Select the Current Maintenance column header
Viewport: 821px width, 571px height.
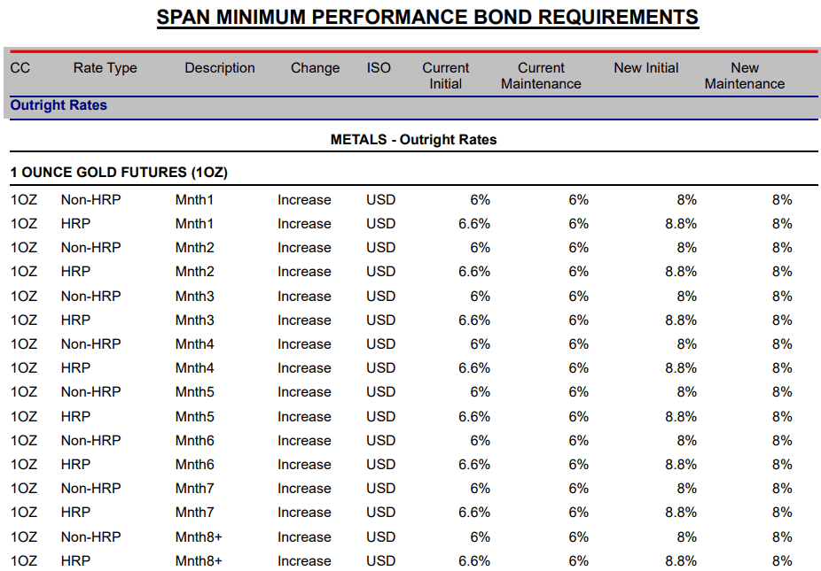(541, 76)
